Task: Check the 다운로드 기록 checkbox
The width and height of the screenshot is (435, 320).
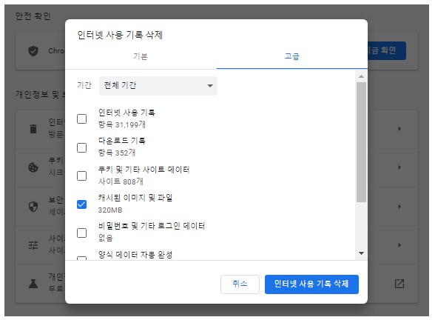Action: click(x=81, y=147)
